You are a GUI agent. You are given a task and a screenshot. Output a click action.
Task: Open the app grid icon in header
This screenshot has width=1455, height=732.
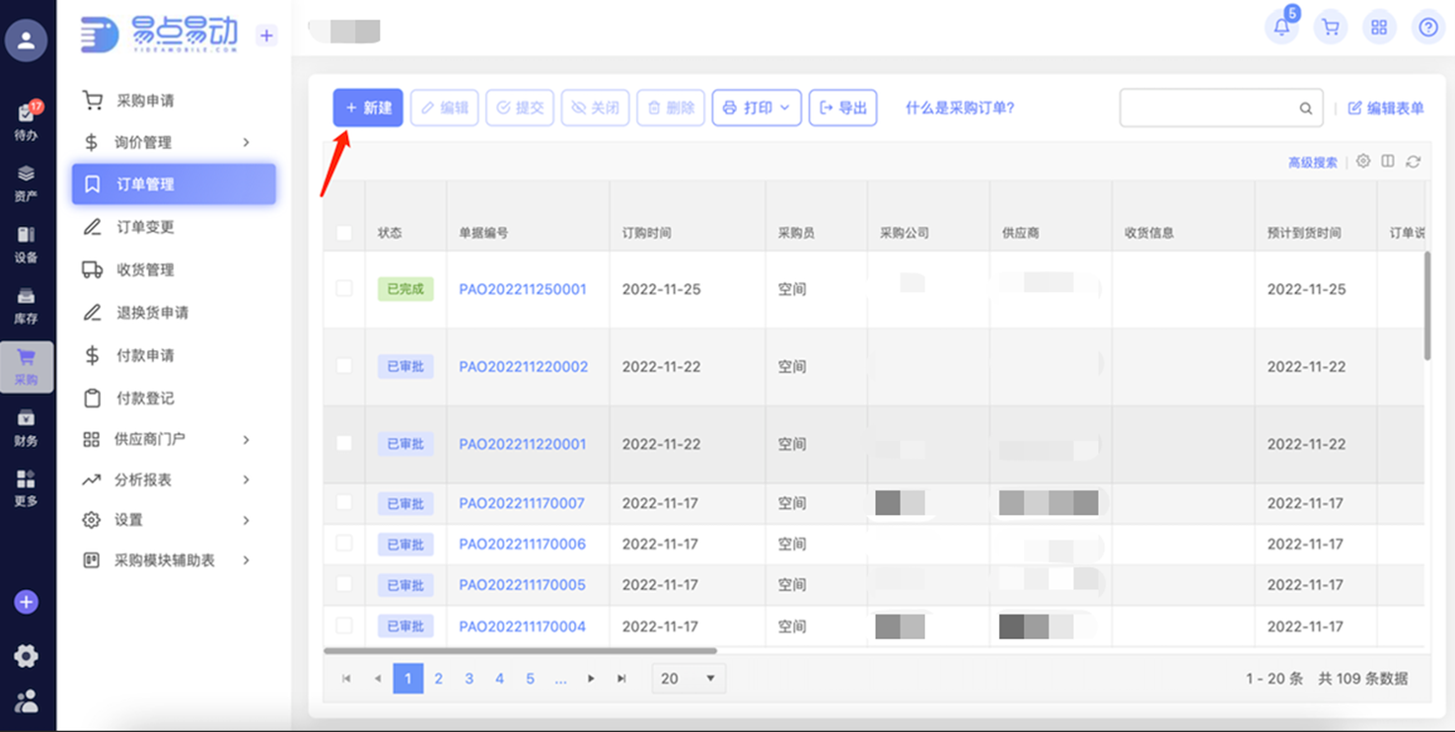click(x=1379, y=27)
